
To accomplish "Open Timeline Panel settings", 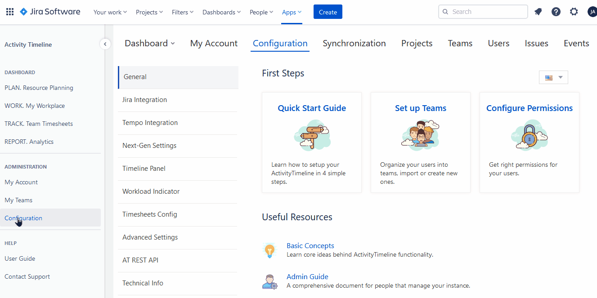I will pos(178,169).
